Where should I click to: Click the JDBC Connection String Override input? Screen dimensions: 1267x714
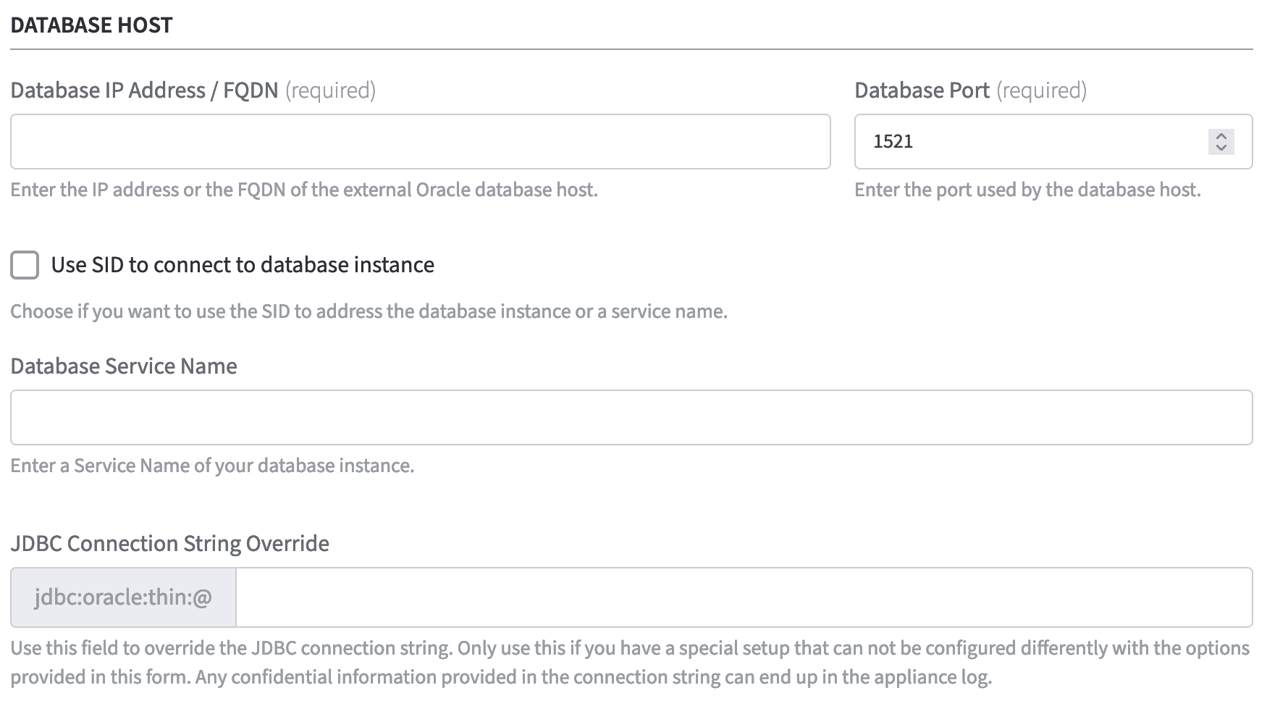pyautogui.click(x=744, y=597)
